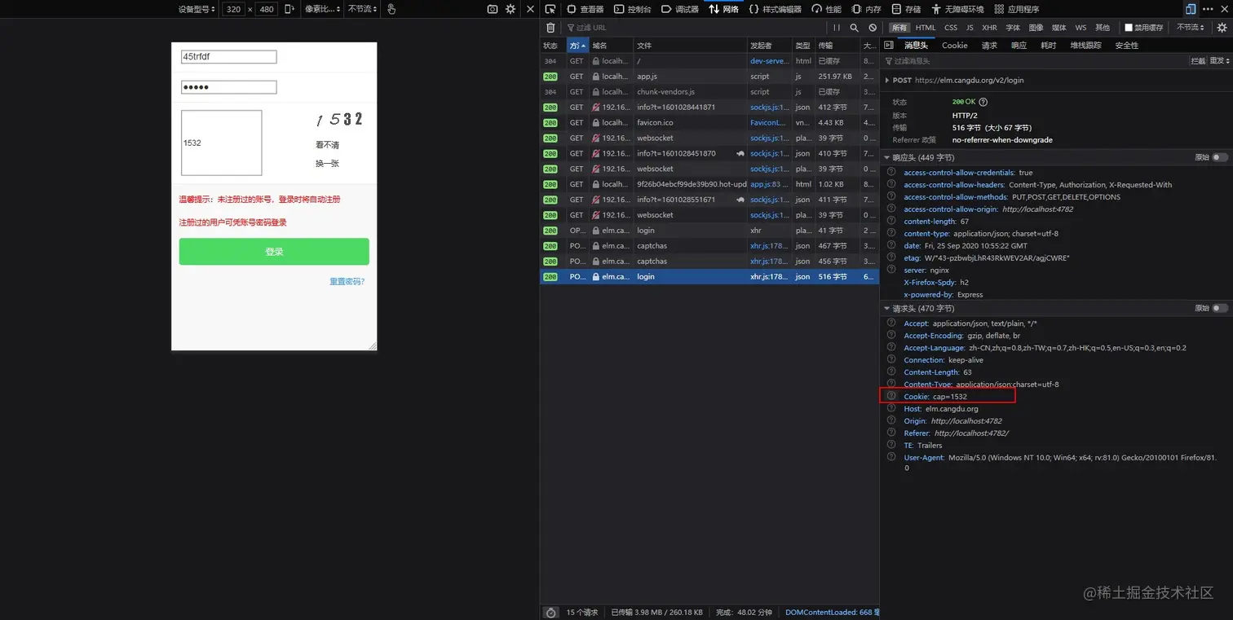Open the 性能 (Performance) panel
This screenshot has height=620, width=1233.
[x=826, y=9]
